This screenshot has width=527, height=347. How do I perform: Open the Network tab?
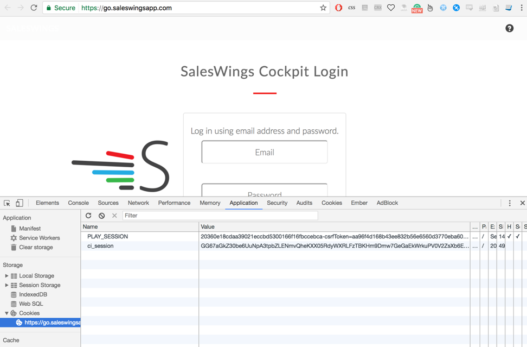138,203
